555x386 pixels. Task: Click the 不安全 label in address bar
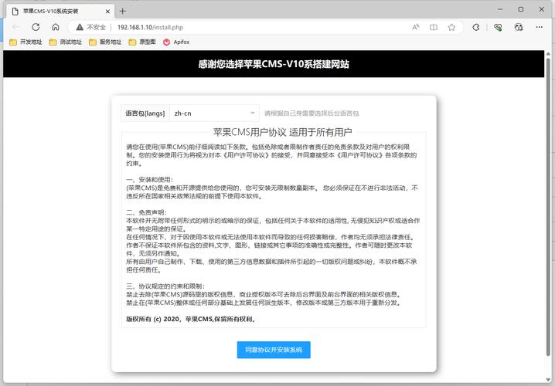tap(97, 27)
